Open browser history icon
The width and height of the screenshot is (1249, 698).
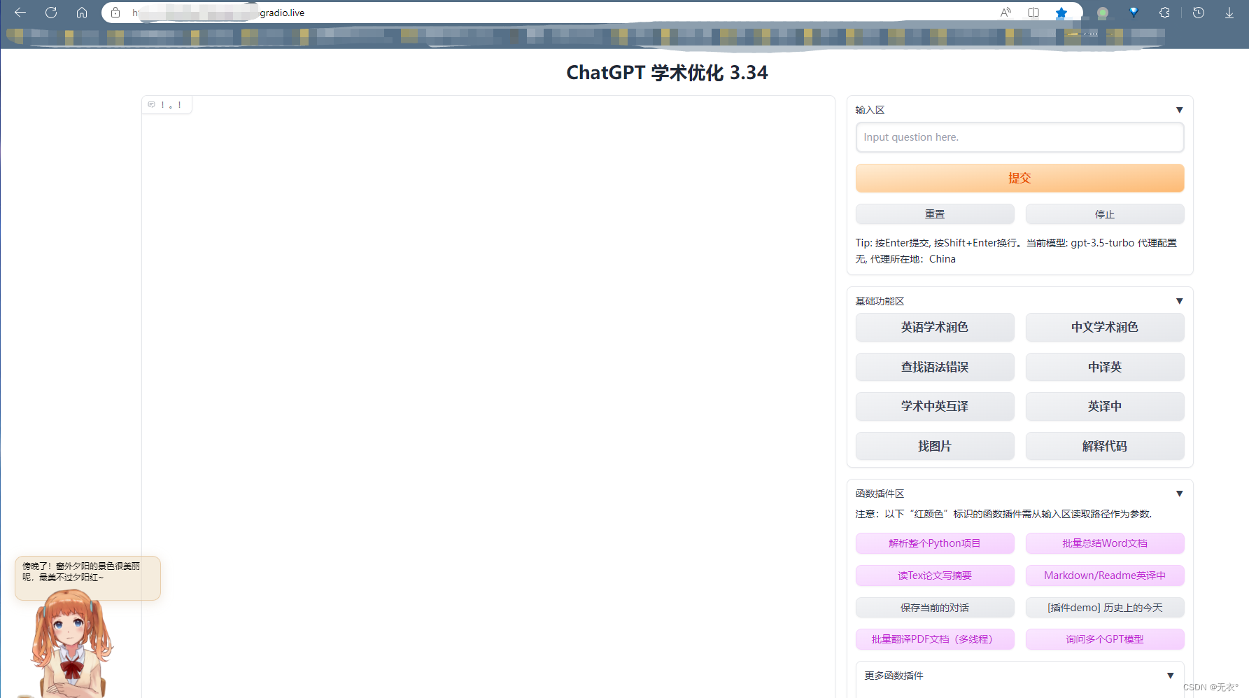coord(1199,13)
